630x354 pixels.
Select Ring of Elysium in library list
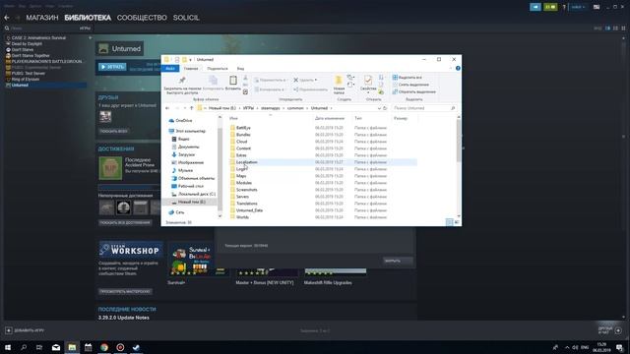pos(26,79)
